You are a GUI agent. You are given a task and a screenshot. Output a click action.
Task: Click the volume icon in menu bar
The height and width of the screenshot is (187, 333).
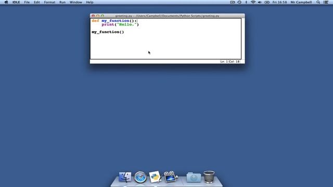[x=260, y=2]
